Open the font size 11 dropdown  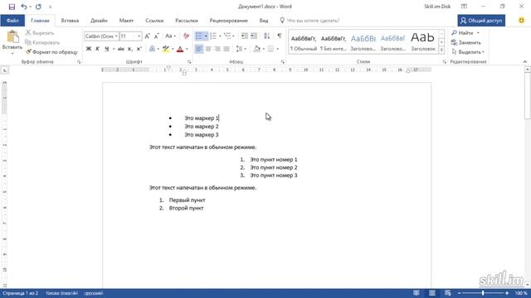click(x=139, y=36)
